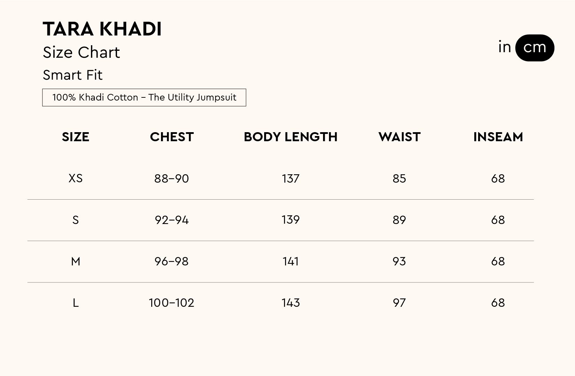
Task: Select the INSEAM column header
Action: pyautogui.click(x=498, y=137)
